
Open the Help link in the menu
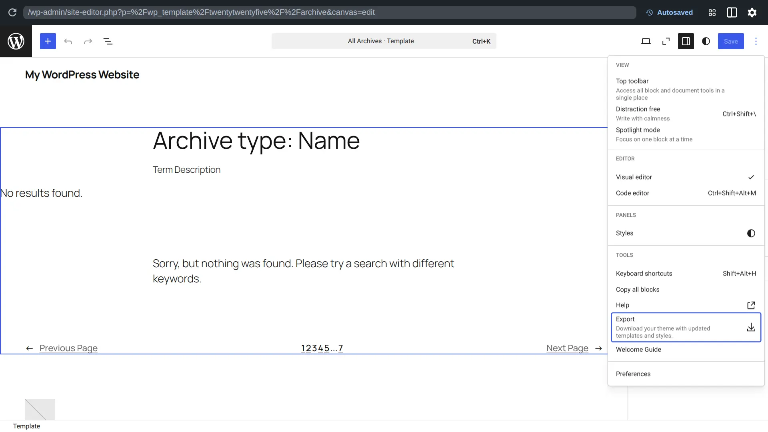(x=686, y=305)
